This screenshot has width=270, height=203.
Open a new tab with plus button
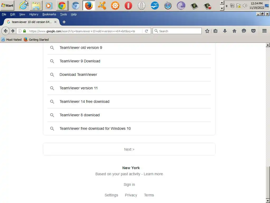pos(64,22)
